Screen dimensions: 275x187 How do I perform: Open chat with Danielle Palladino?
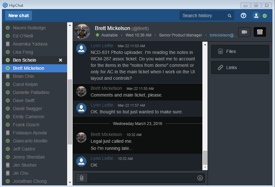point(35,92)
